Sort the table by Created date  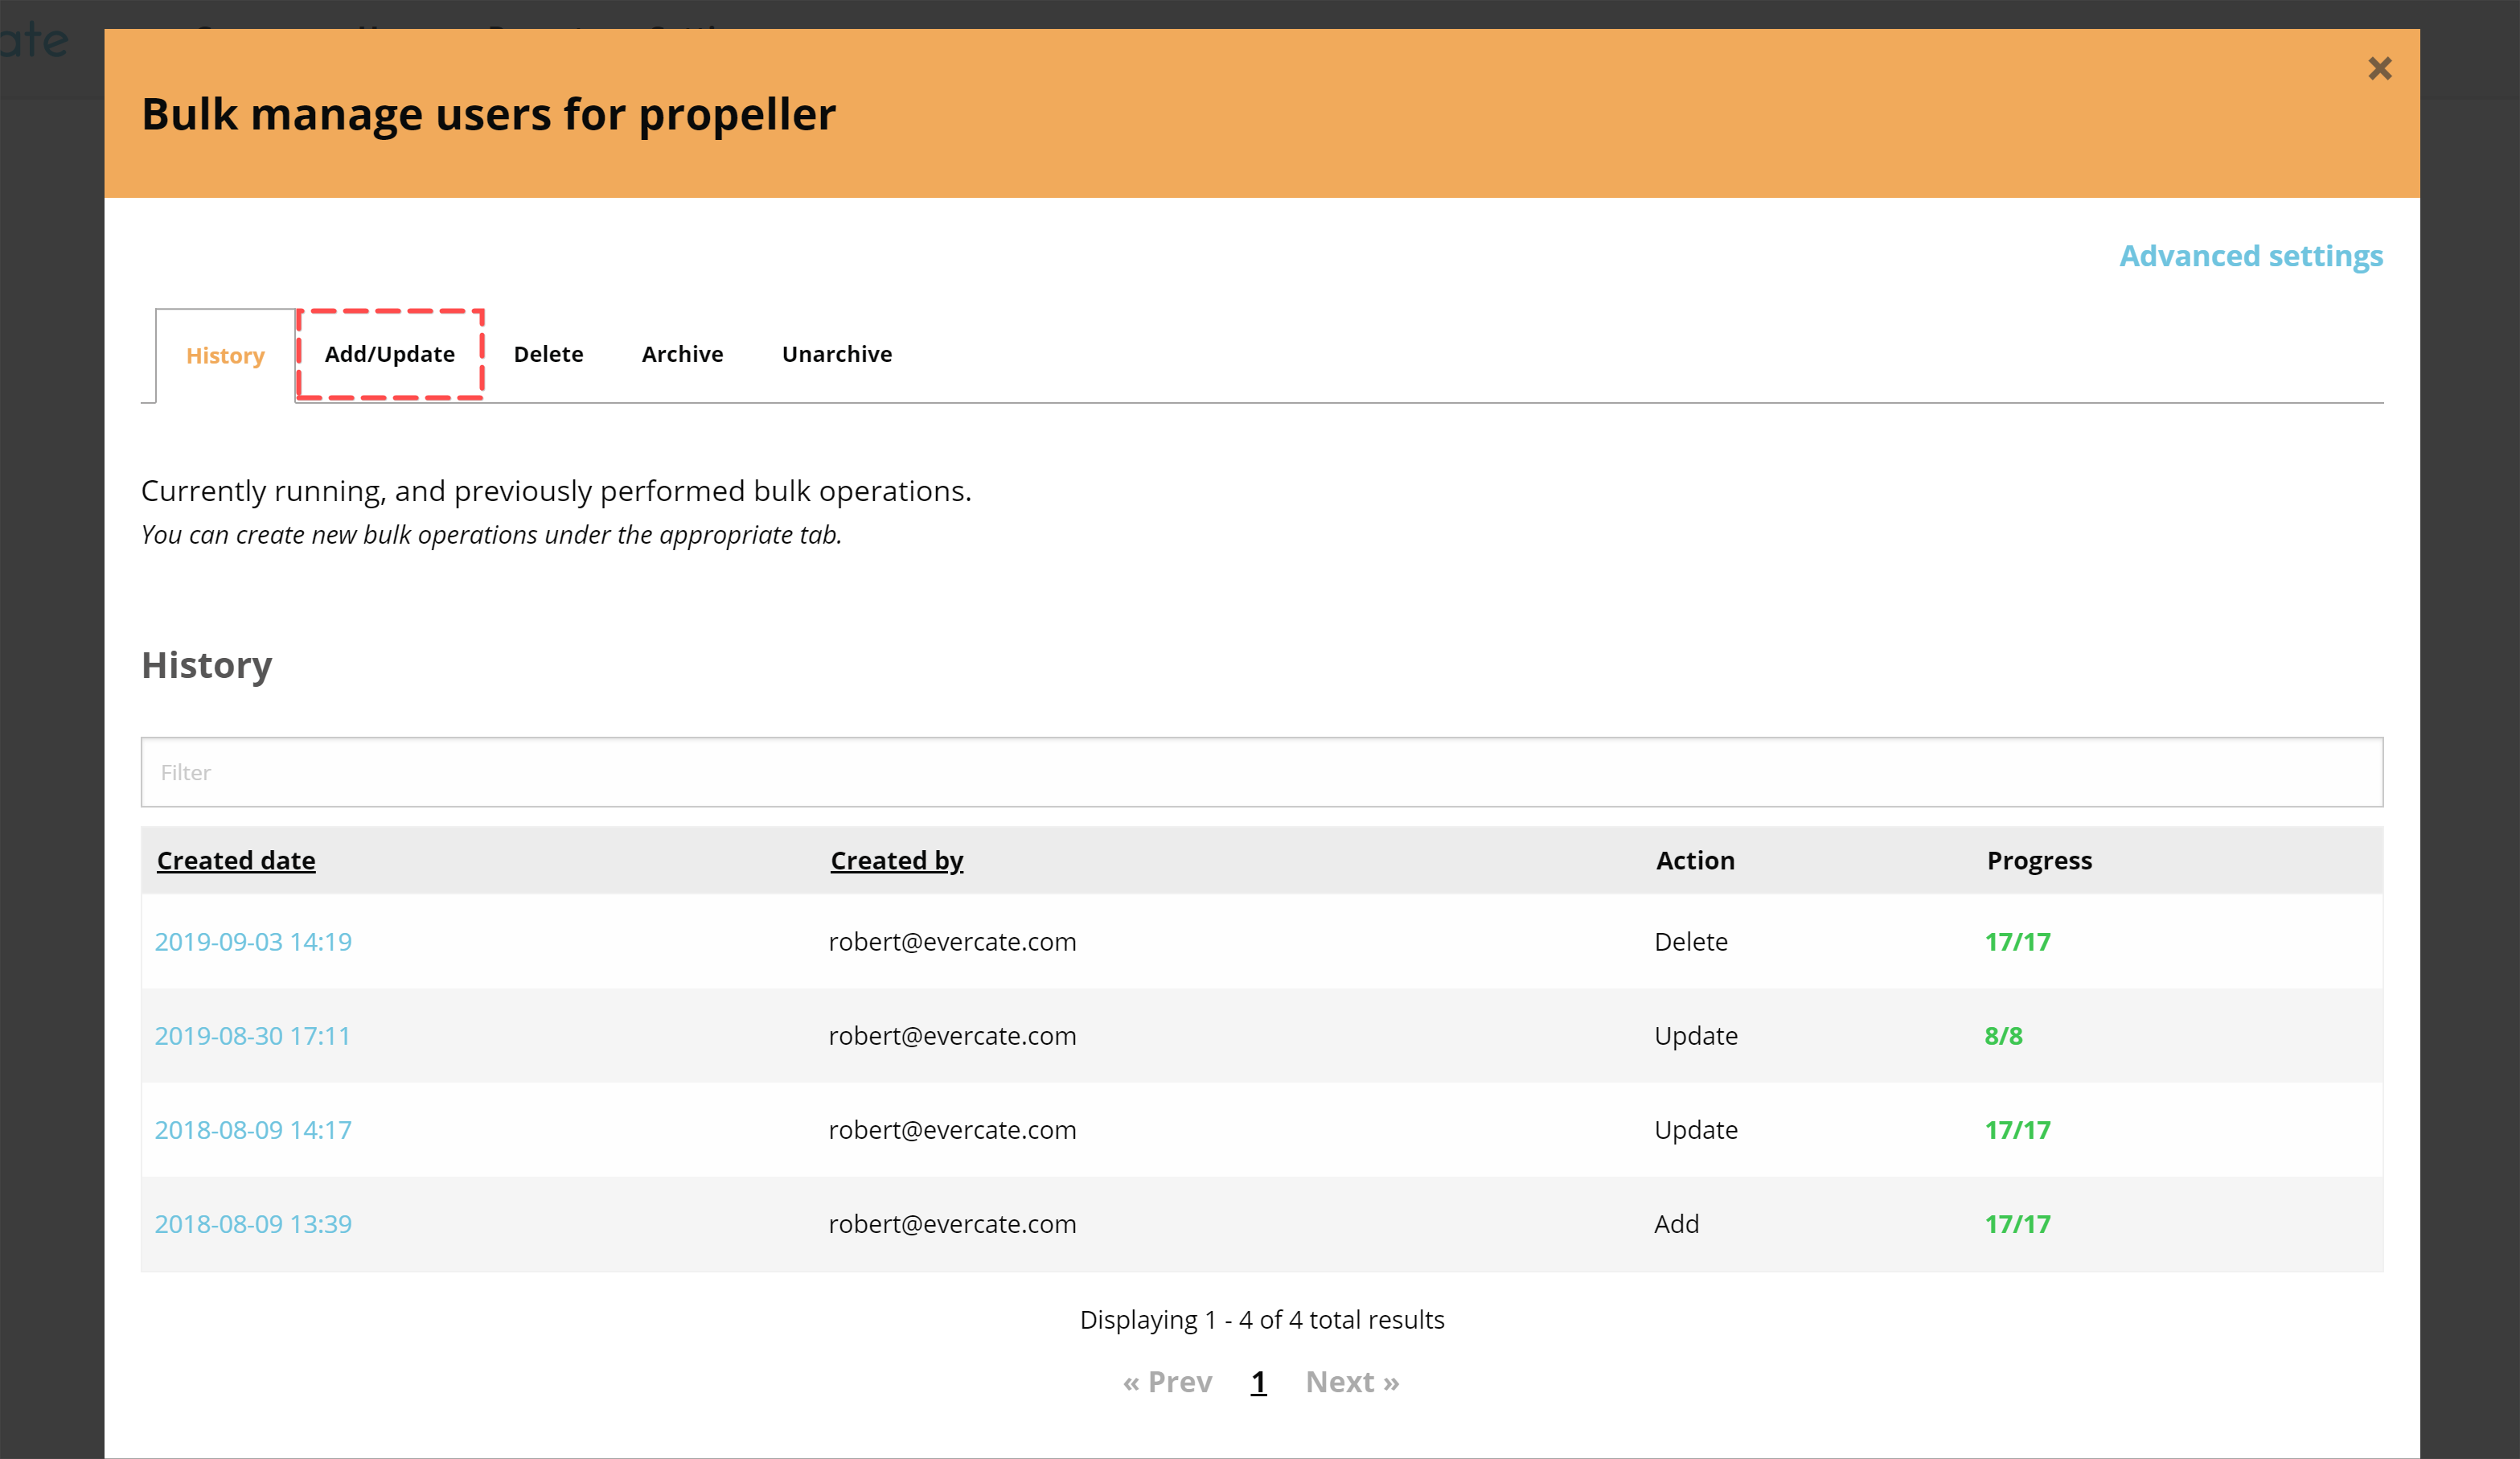coord(236,860)
